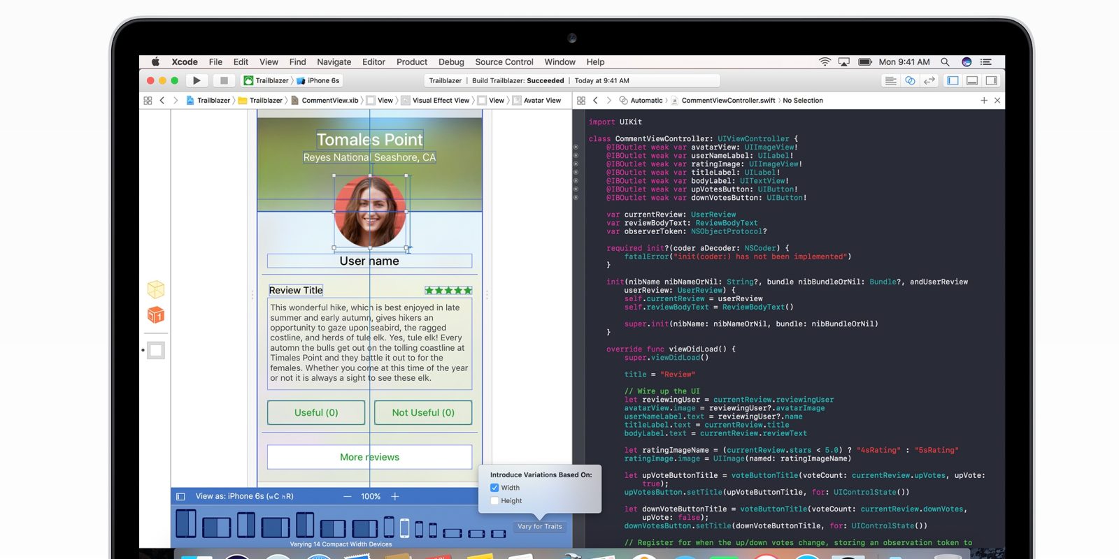Viewport: 1119px width, 559px height.
Task: Open the Source Control menu
Action: (x=504, y=62)
